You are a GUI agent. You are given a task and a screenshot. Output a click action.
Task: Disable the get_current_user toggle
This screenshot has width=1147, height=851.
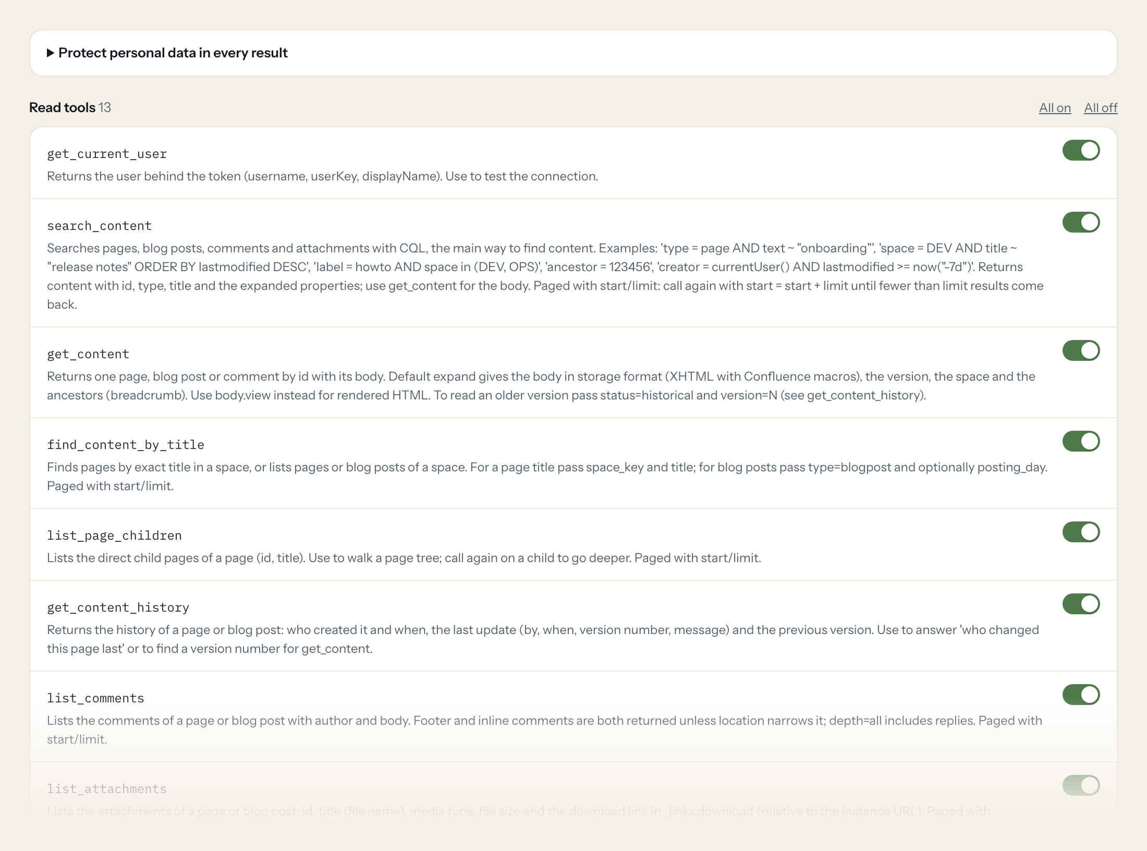click(1081, 150)
